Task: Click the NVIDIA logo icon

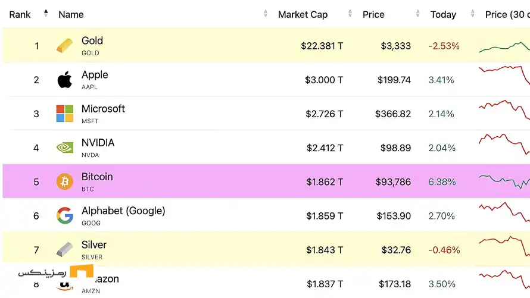Action: coord(64,148)
